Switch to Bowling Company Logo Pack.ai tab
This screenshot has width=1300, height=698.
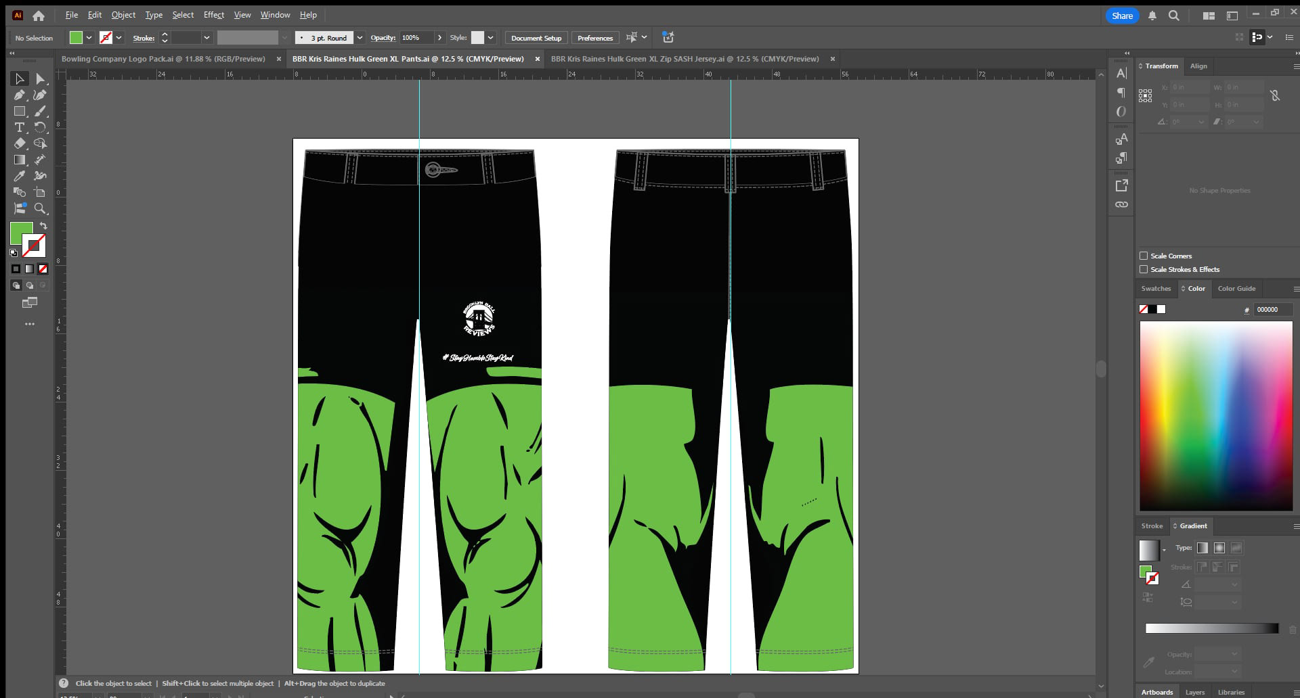click(x=163, y=59)
